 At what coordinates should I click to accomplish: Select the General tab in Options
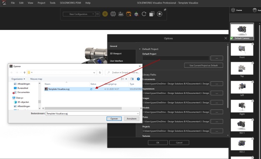point(121,46)
